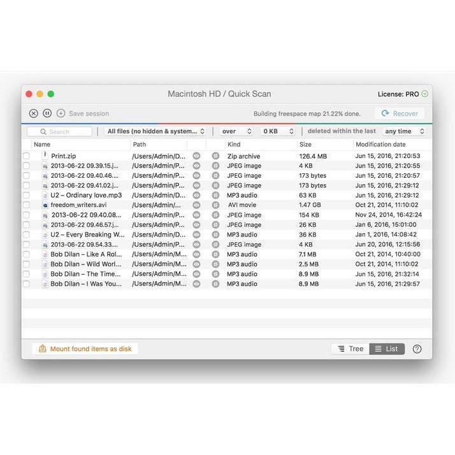Image resolution: width=455 pixels, height=455 pixels.
Task: Preview U2 – Ordinary love.mp3 with eye icon
Action: coord(196,196)
